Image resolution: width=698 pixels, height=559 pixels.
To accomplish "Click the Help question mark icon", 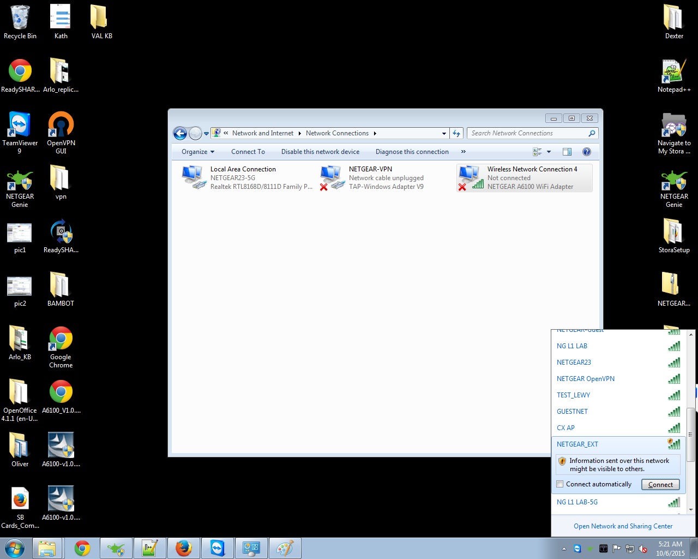I will [x=586, y=152].
